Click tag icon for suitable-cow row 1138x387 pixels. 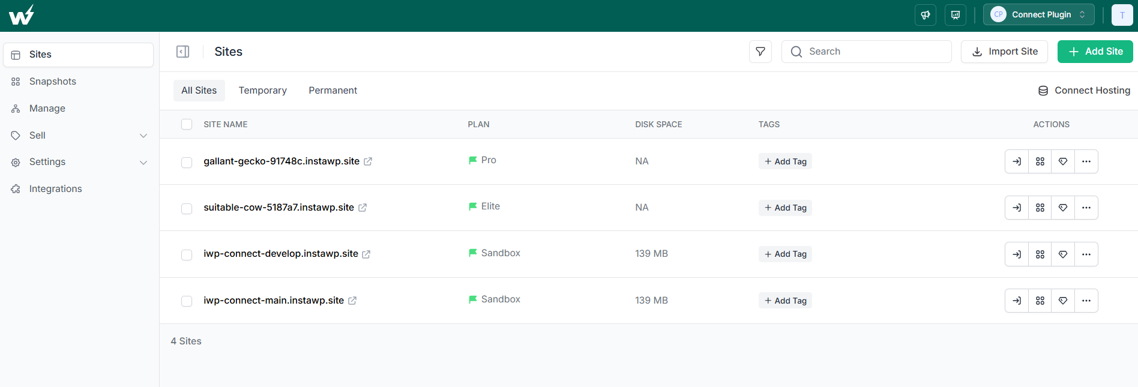click(x=1063, y=208)
